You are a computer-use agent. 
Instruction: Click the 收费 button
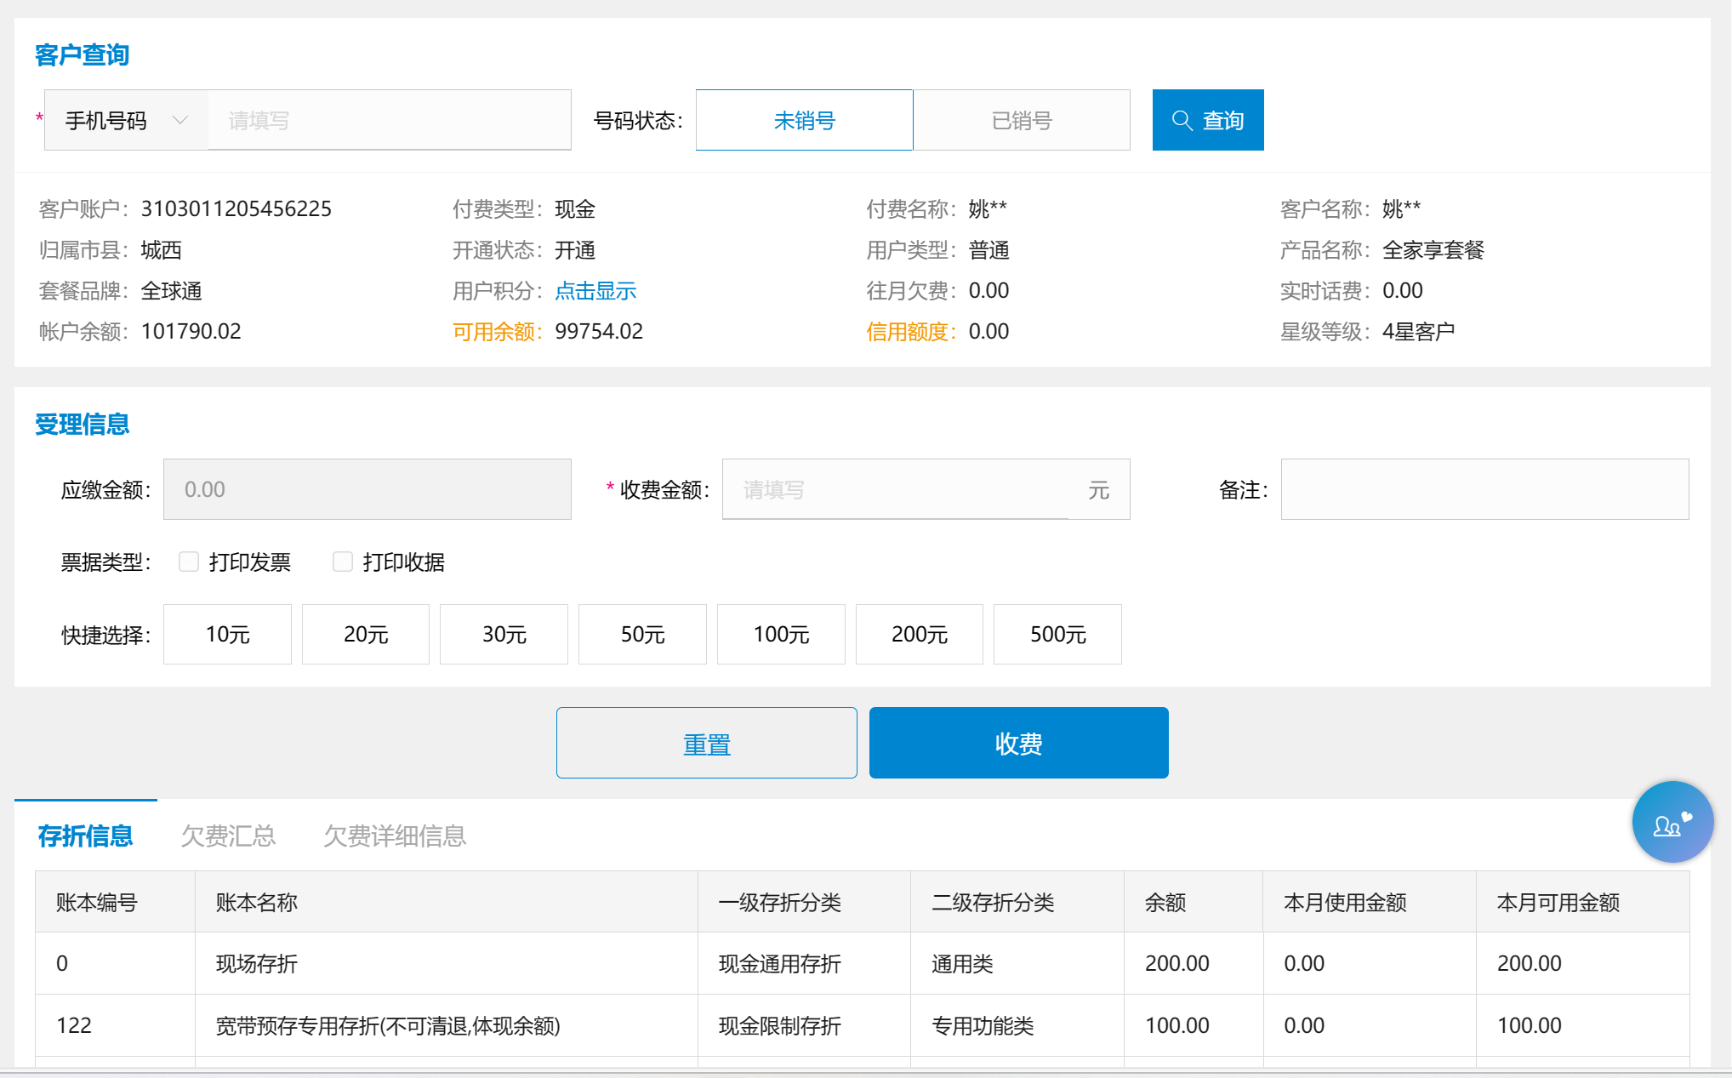[1018, 743]
